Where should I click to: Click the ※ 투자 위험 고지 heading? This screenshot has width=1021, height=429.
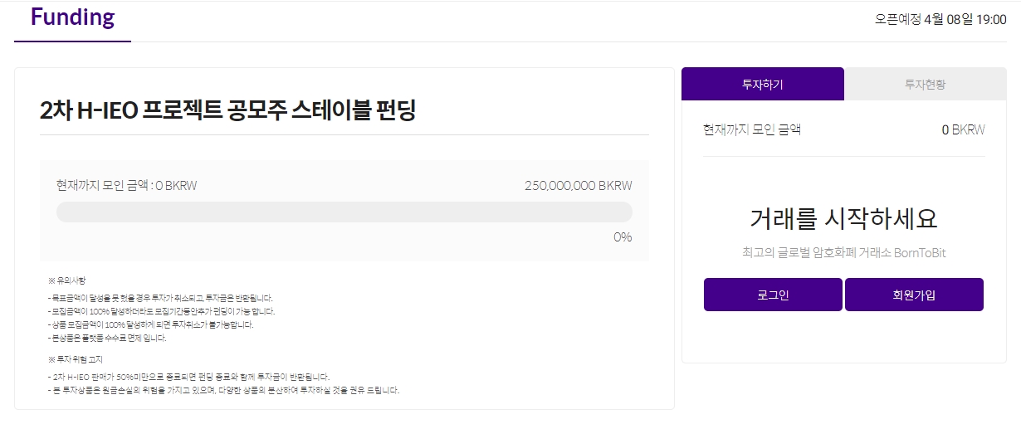pos(76,359)
